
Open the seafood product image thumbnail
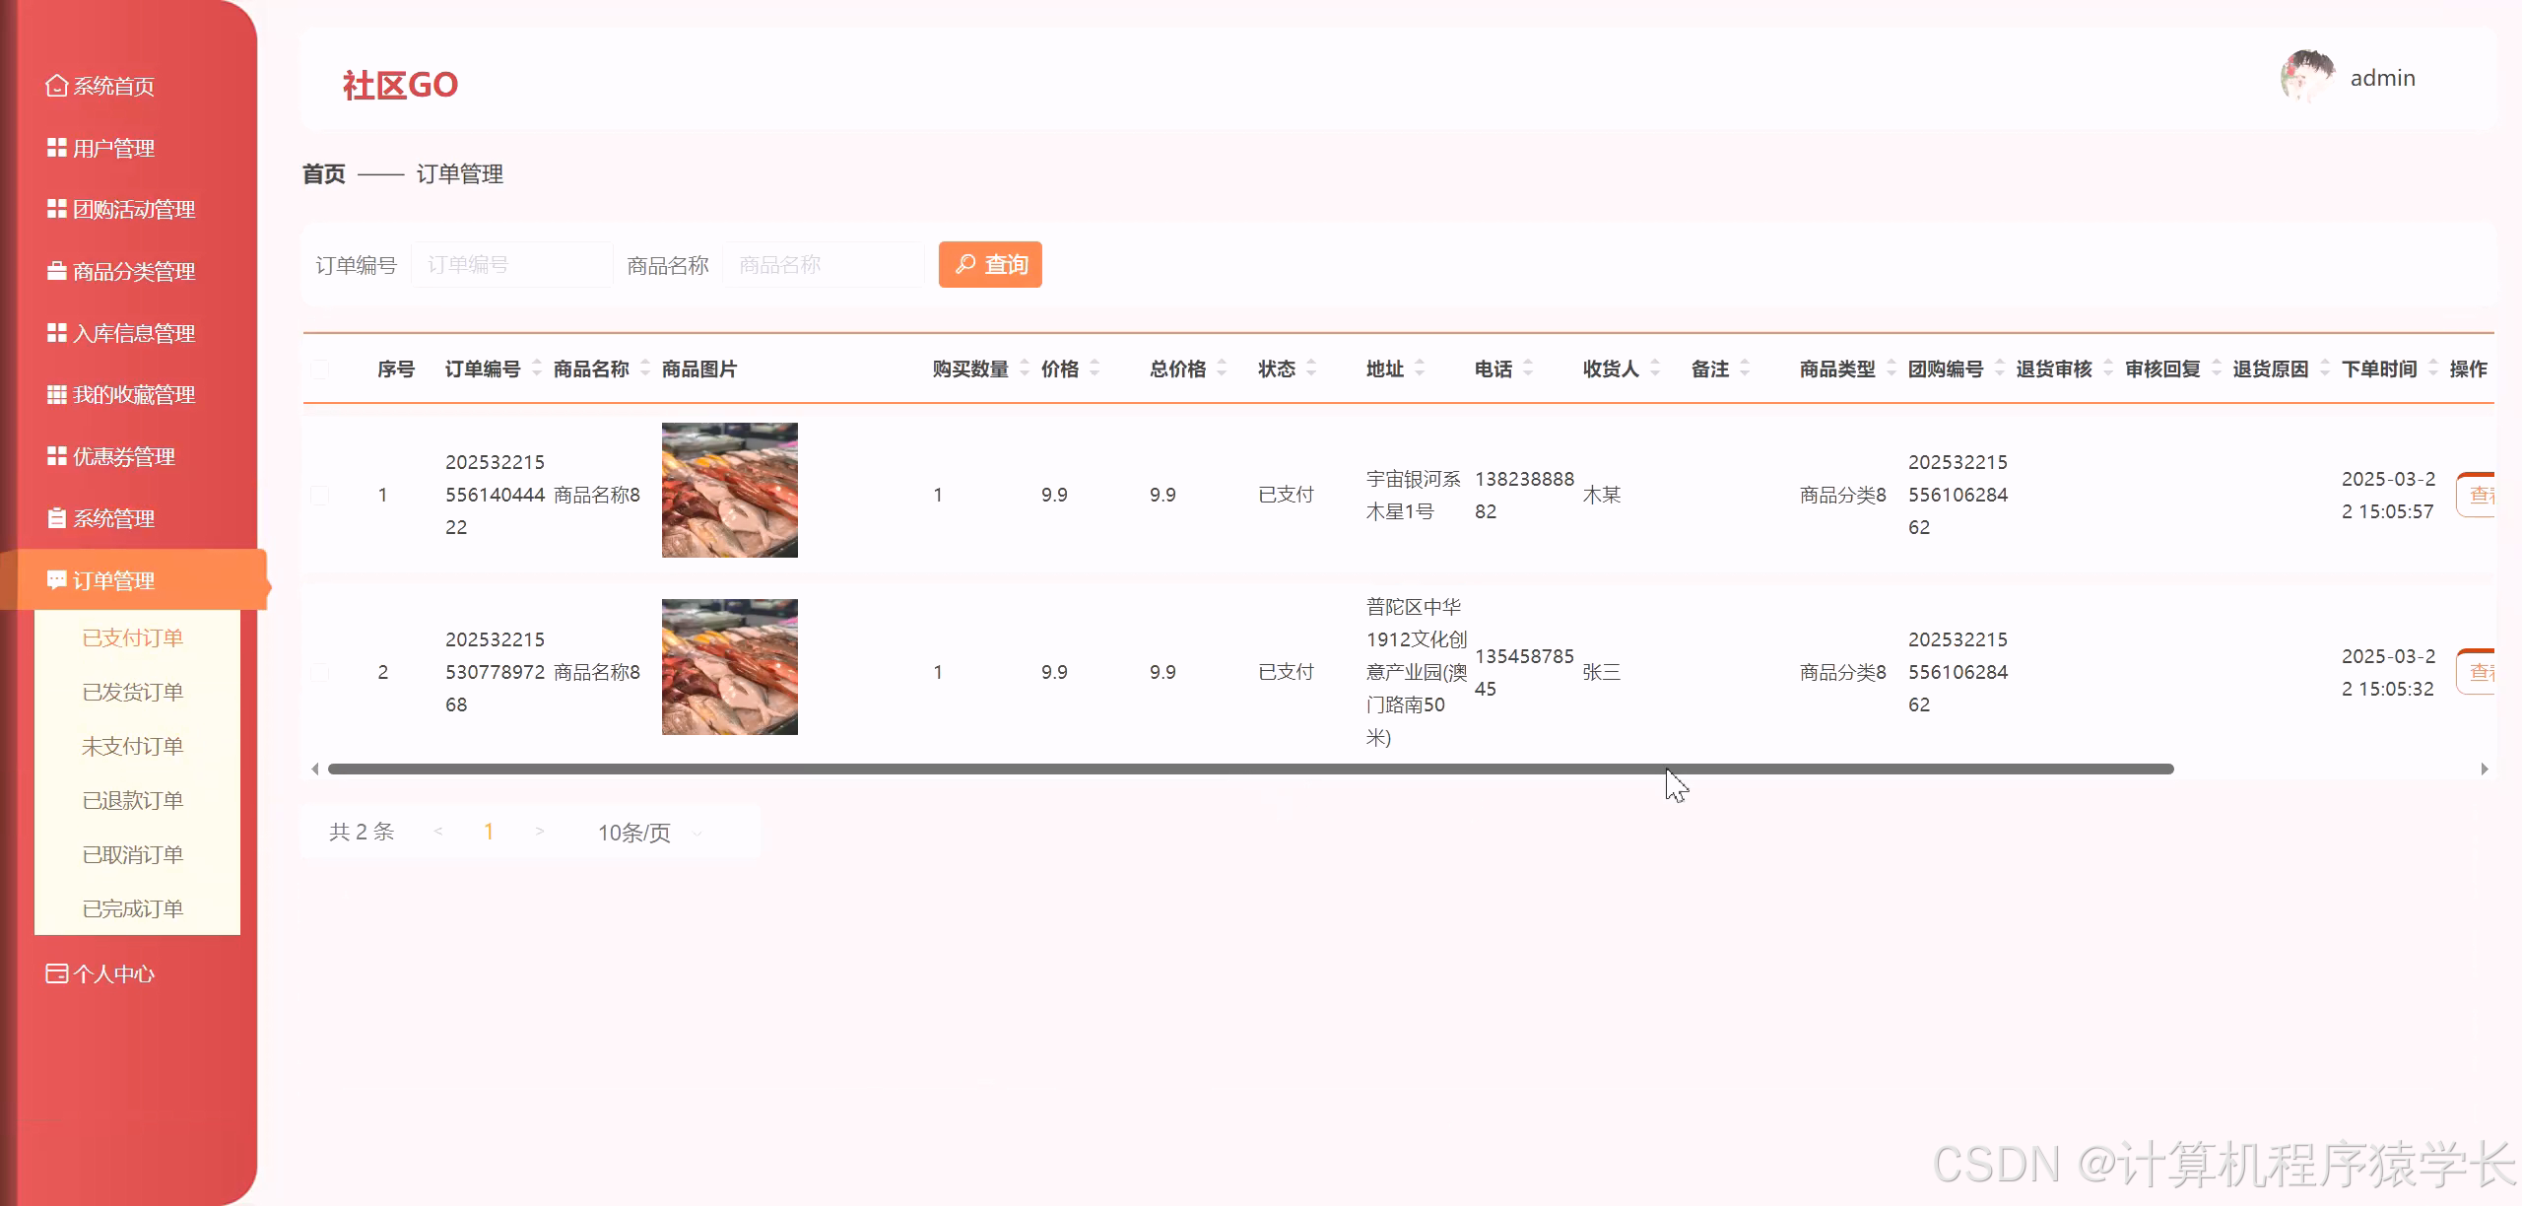(729, 490)
